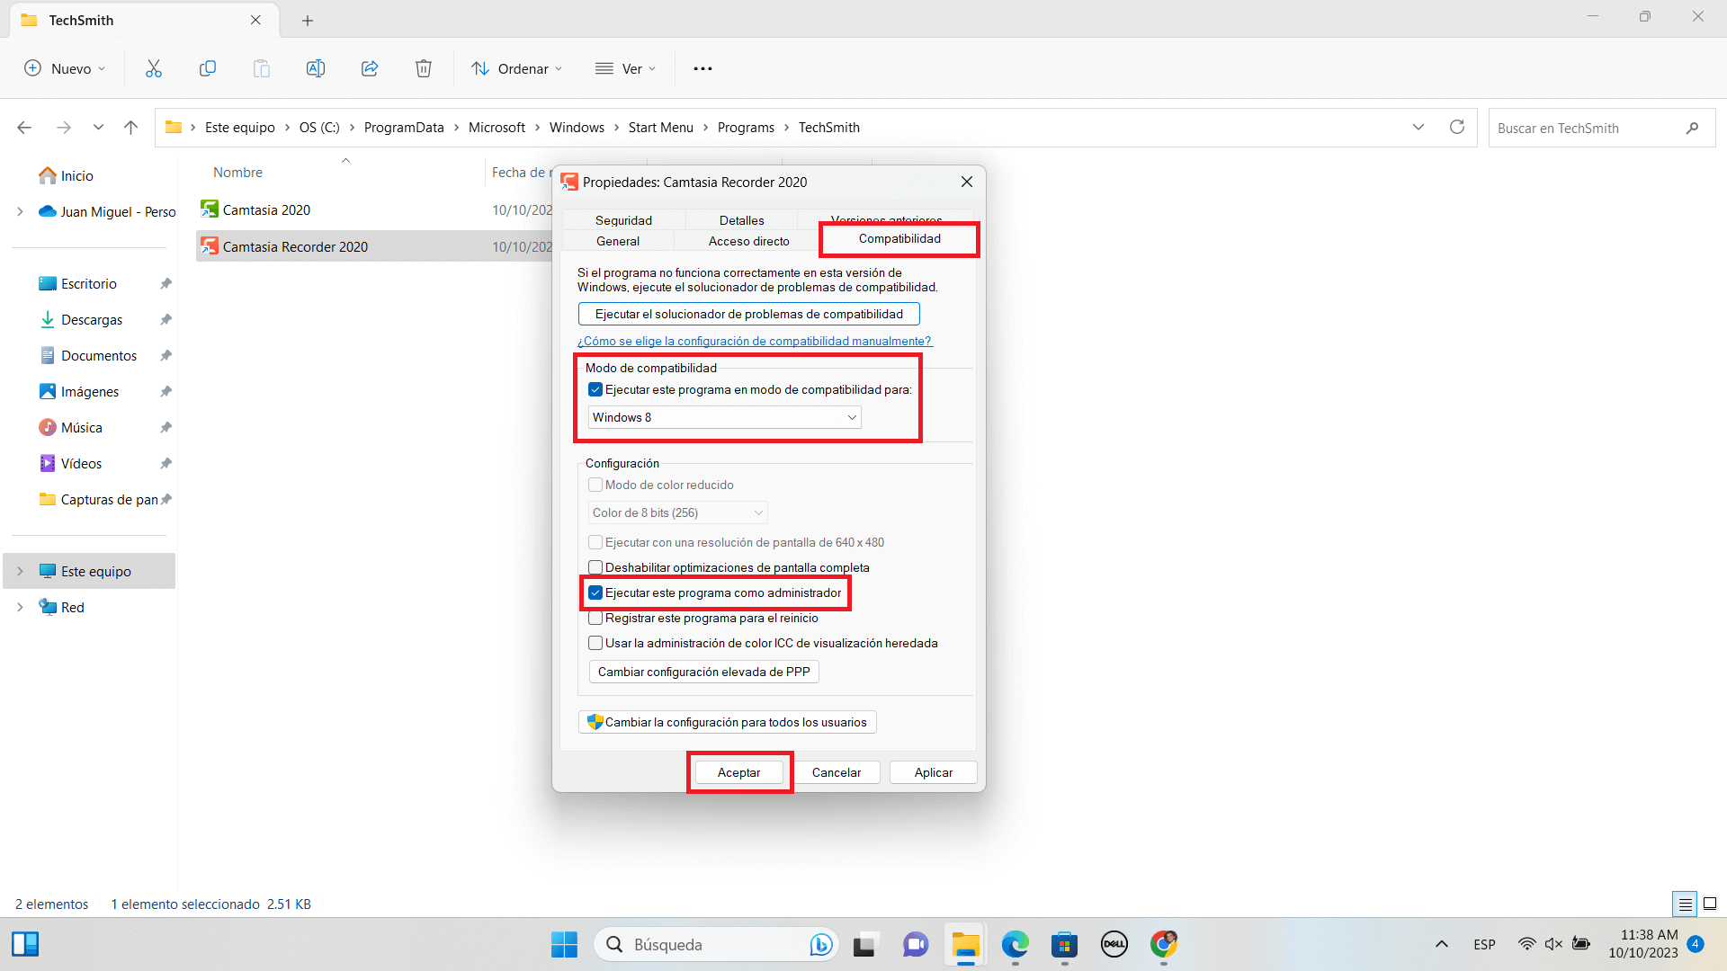
Task: Click the Paste clipboard icon
Action: (x=262, y=68)
